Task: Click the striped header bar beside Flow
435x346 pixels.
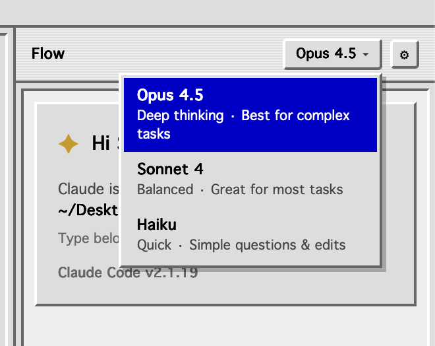Action: click(x=172, y=54)
